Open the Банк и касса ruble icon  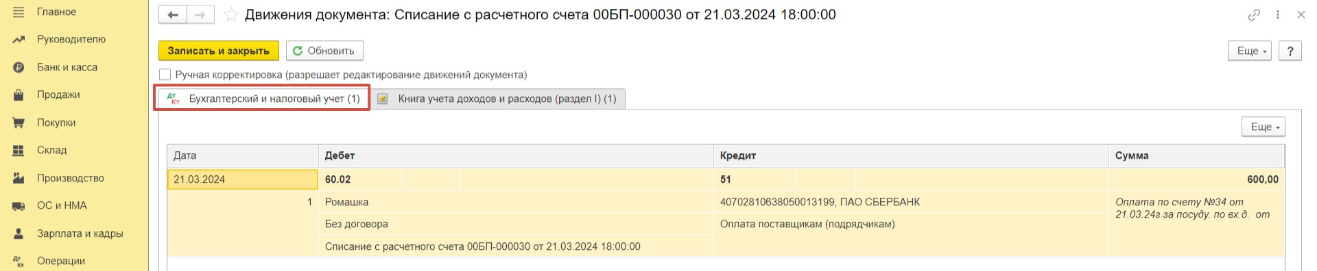click(19, 68)
